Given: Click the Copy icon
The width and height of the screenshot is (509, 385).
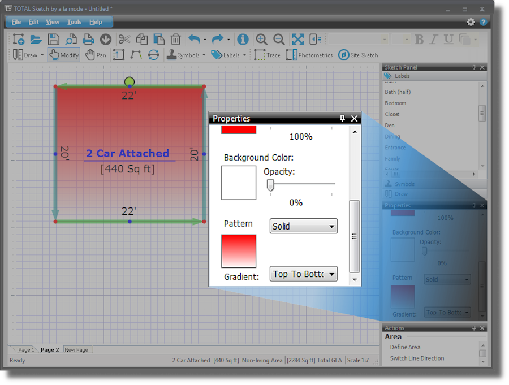Looking at the screenshot, I should [141, 39].
